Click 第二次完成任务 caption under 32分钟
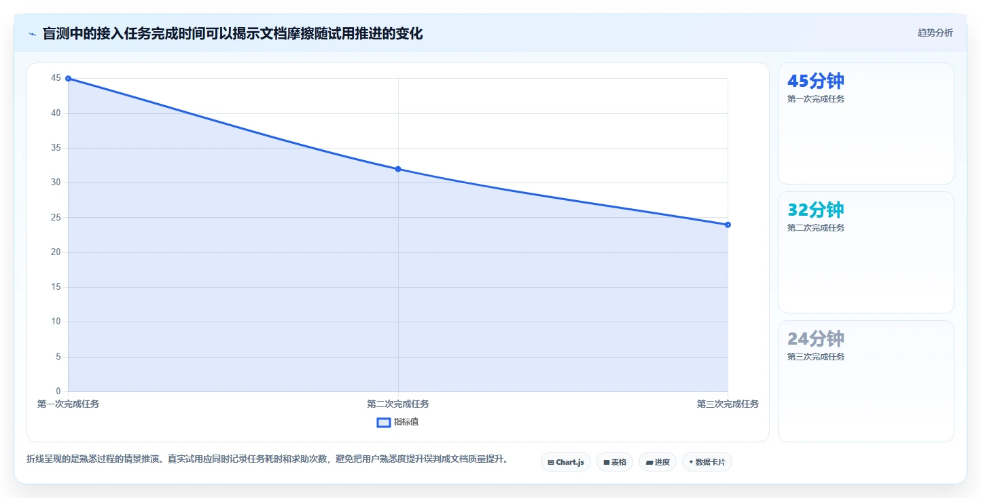Image resolution: width=981 pixels, height=498 pixels. [816, 228]
